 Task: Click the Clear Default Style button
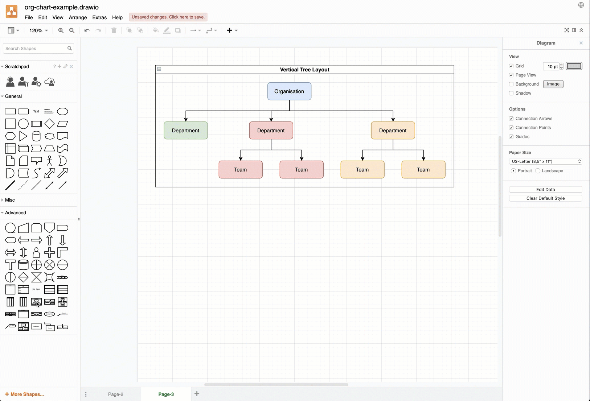point(545,198)
